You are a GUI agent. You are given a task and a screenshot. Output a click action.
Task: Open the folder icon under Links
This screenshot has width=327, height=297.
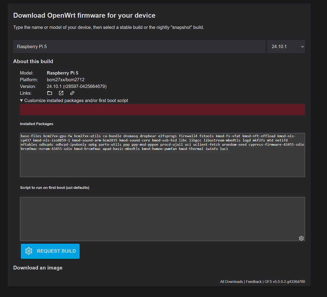pyautogui.click(x=49, y=93)
